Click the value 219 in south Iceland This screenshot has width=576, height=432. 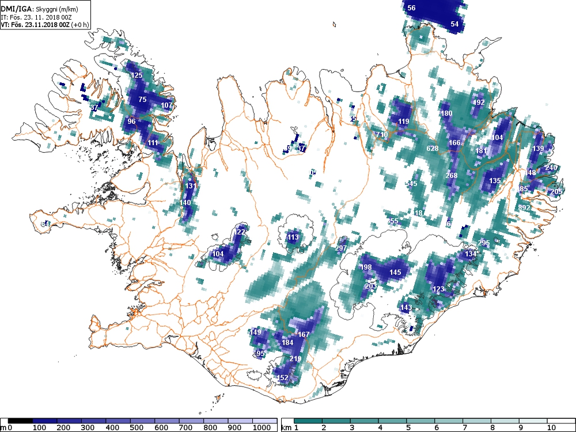click(x=295, y=358)
